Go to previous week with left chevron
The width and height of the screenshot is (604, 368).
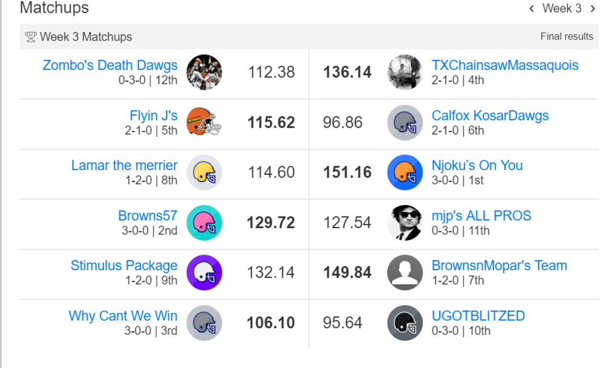(532, 8)
